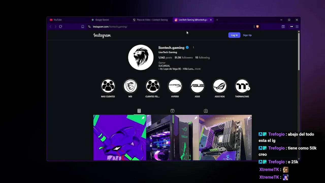This screenshot has width=325, height=183.
Task: Click the ASUS ROG highlight label
Action: 220,97
